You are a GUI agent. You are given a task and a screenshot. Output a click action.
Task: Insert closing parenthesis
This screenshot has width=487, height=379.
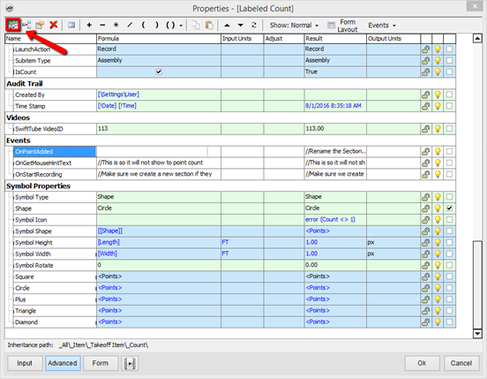(156, 25)
